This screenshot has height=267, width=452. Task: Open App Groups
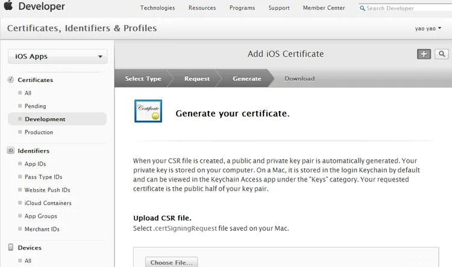tap(40, 216)
